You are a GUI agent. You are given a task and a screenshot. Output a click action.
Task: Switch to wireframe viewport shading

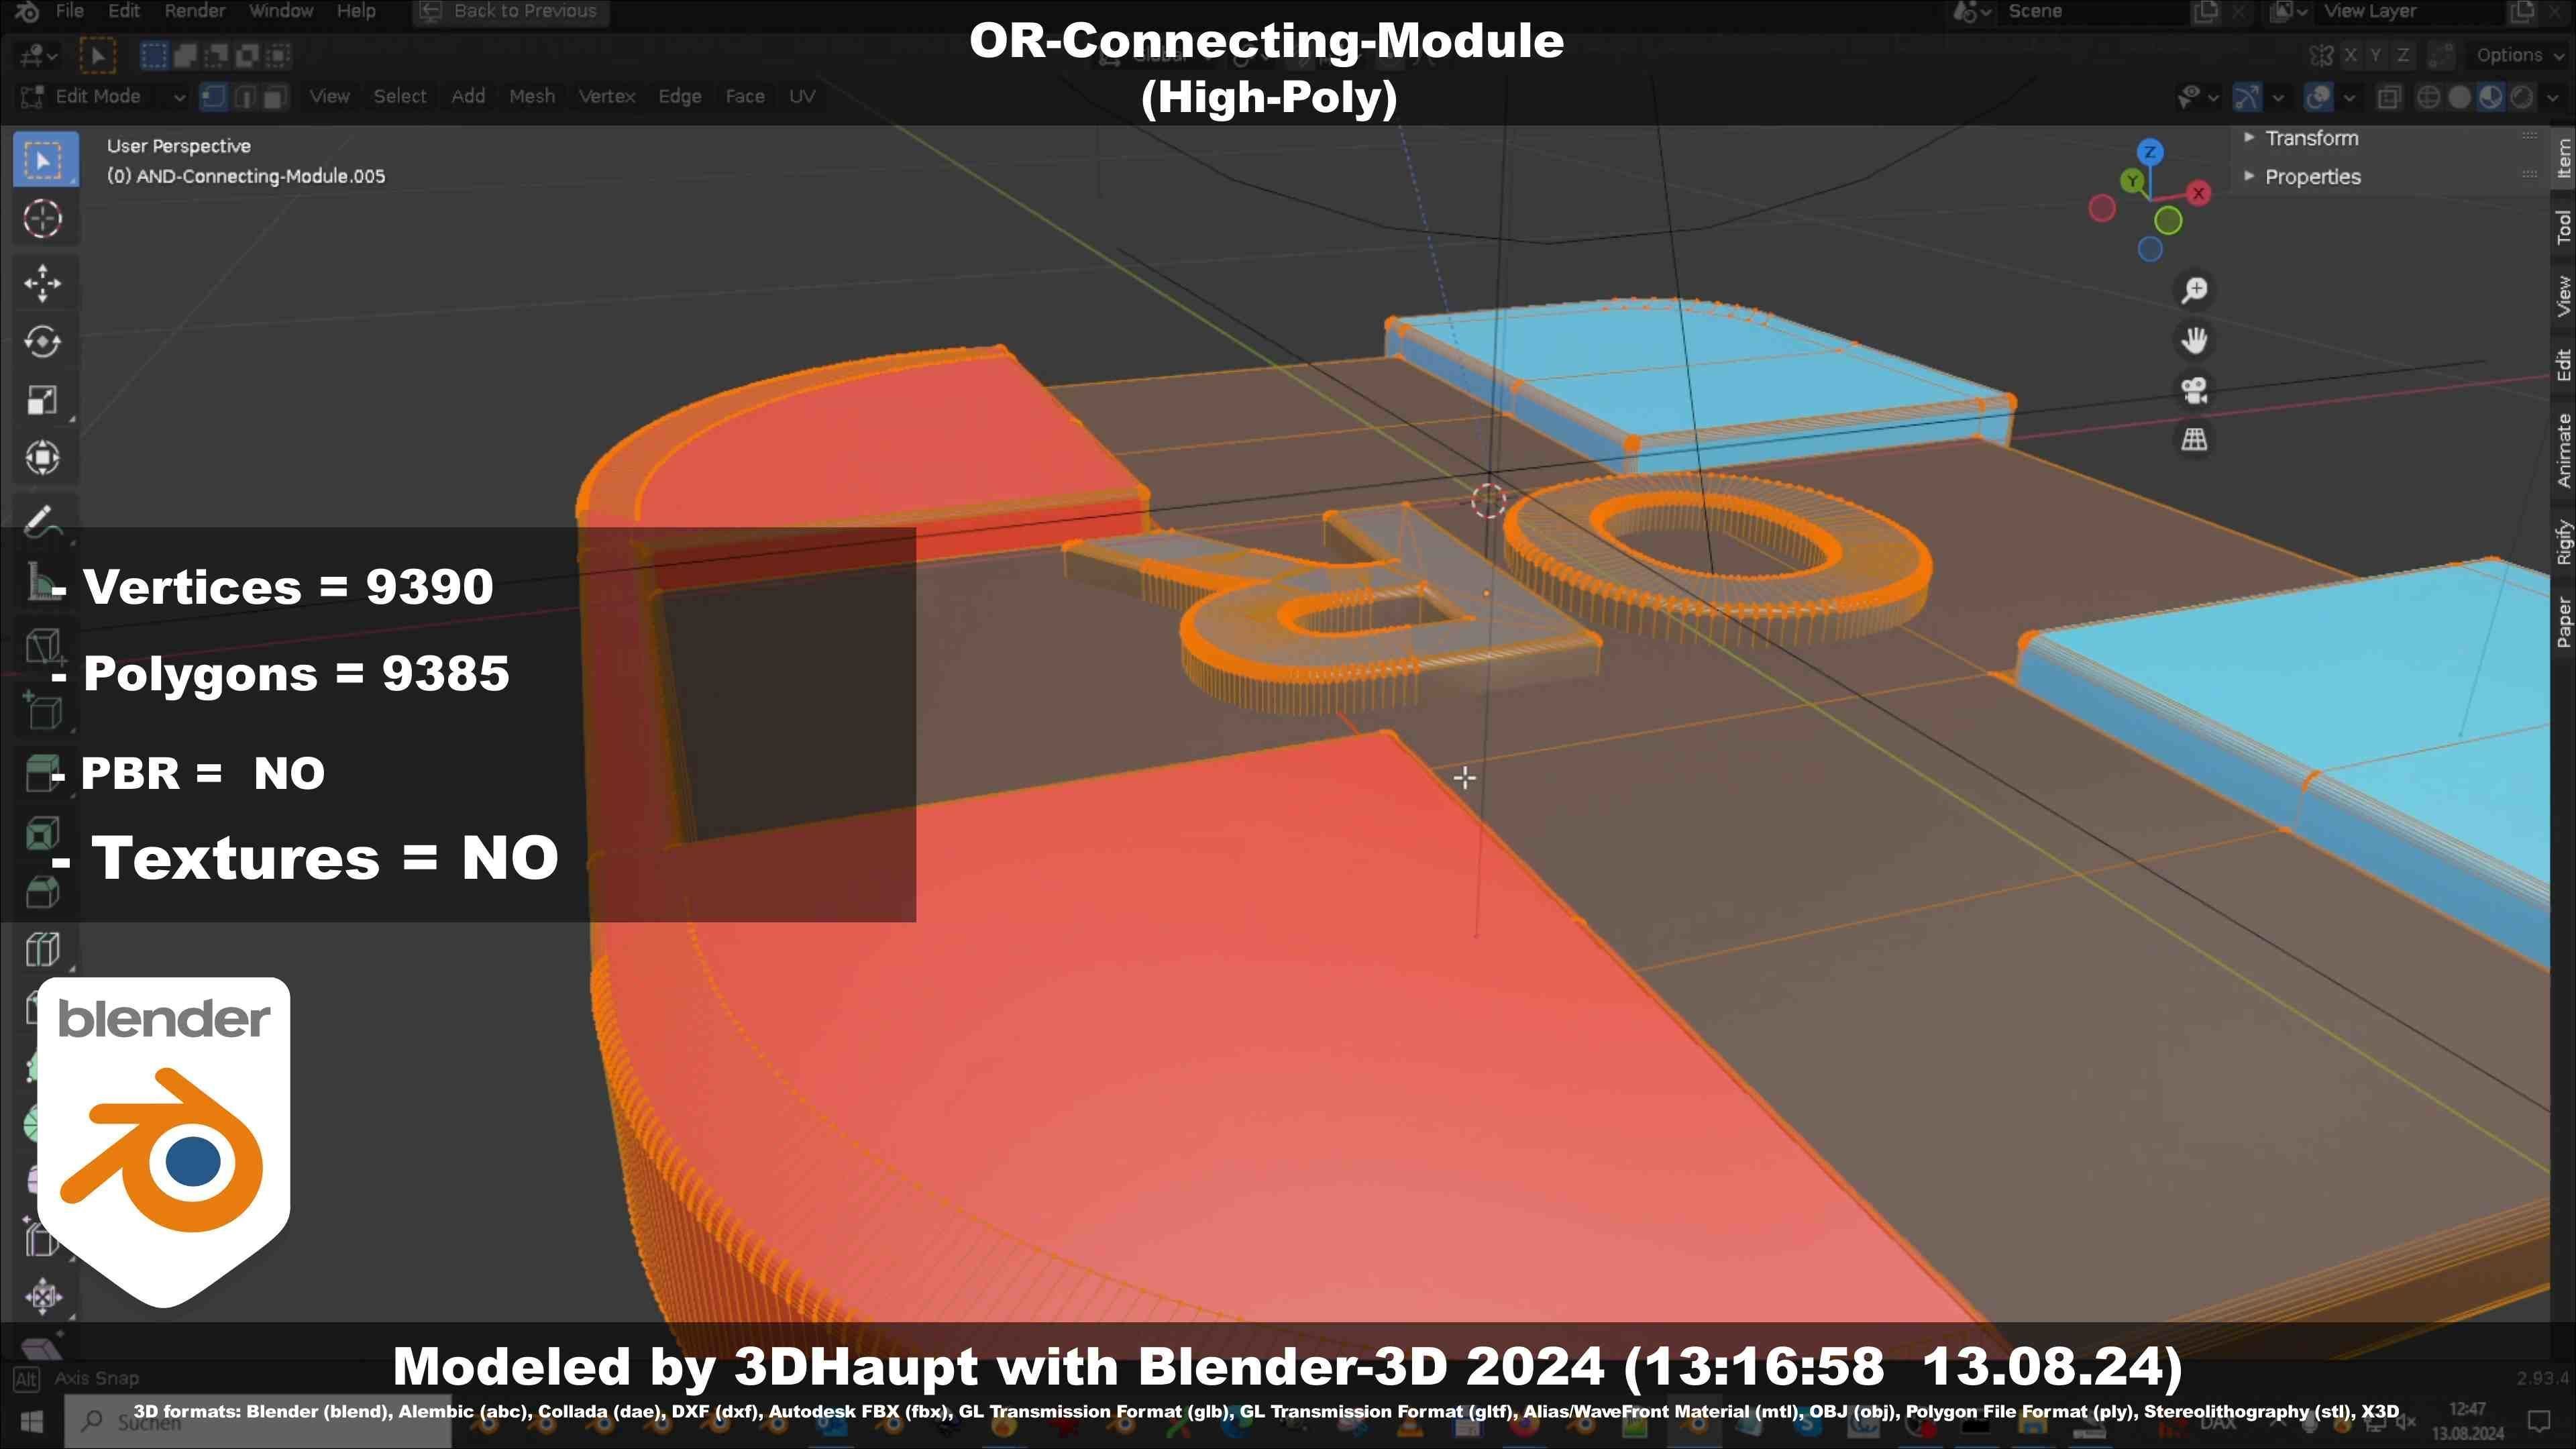pyautogui.click(x=2428, y=97)
